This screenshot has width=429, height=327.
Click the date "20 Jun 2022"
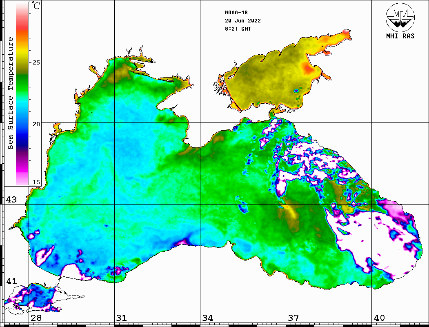(243, 21)
